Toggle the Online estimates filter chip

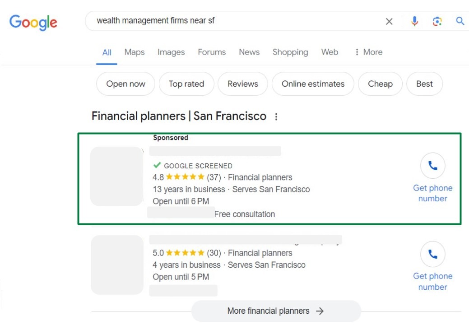[x=313, y=84]
